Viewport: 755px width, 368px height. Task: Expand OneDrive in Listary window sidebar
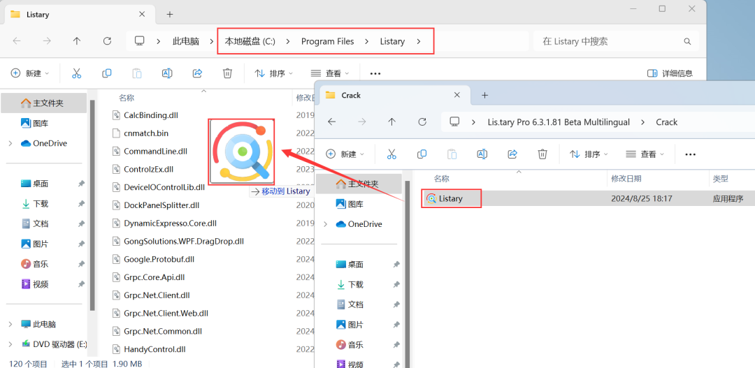(10, 143)
